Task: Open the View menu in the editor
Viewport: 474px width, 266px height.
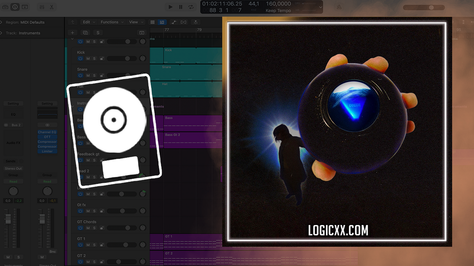Action: 133,22
